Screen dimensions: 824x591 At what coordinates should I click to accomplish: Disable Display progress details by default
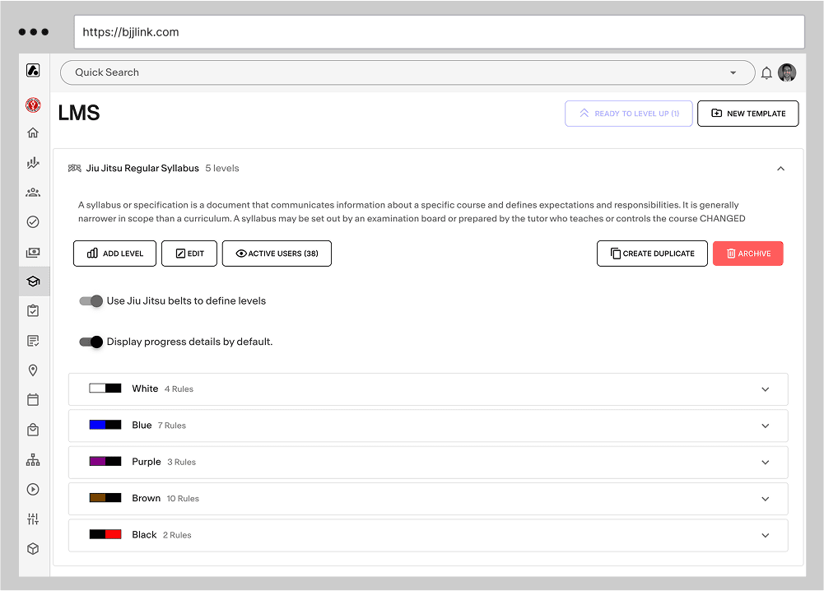click(x=91, y=342)
